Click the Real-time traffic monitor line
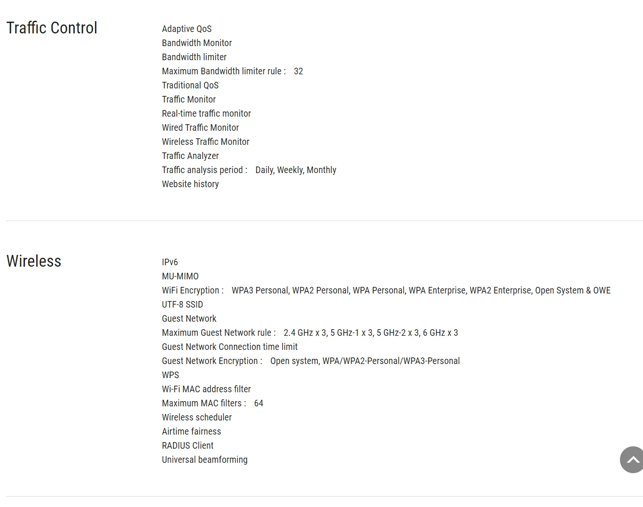643x507 pixels. pyautogui.click(x=206, y=113)
